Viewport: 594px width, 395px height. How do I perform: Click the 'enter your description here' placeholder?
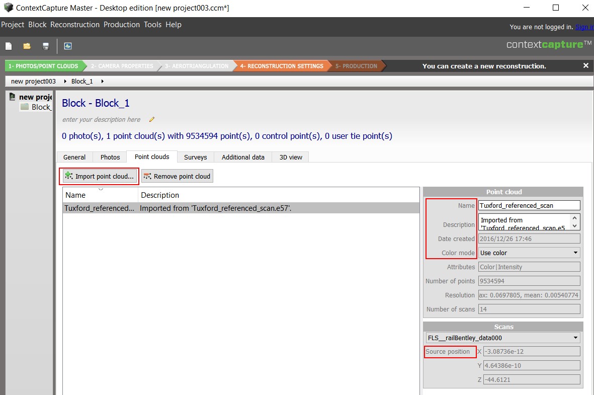pos(101,119)
